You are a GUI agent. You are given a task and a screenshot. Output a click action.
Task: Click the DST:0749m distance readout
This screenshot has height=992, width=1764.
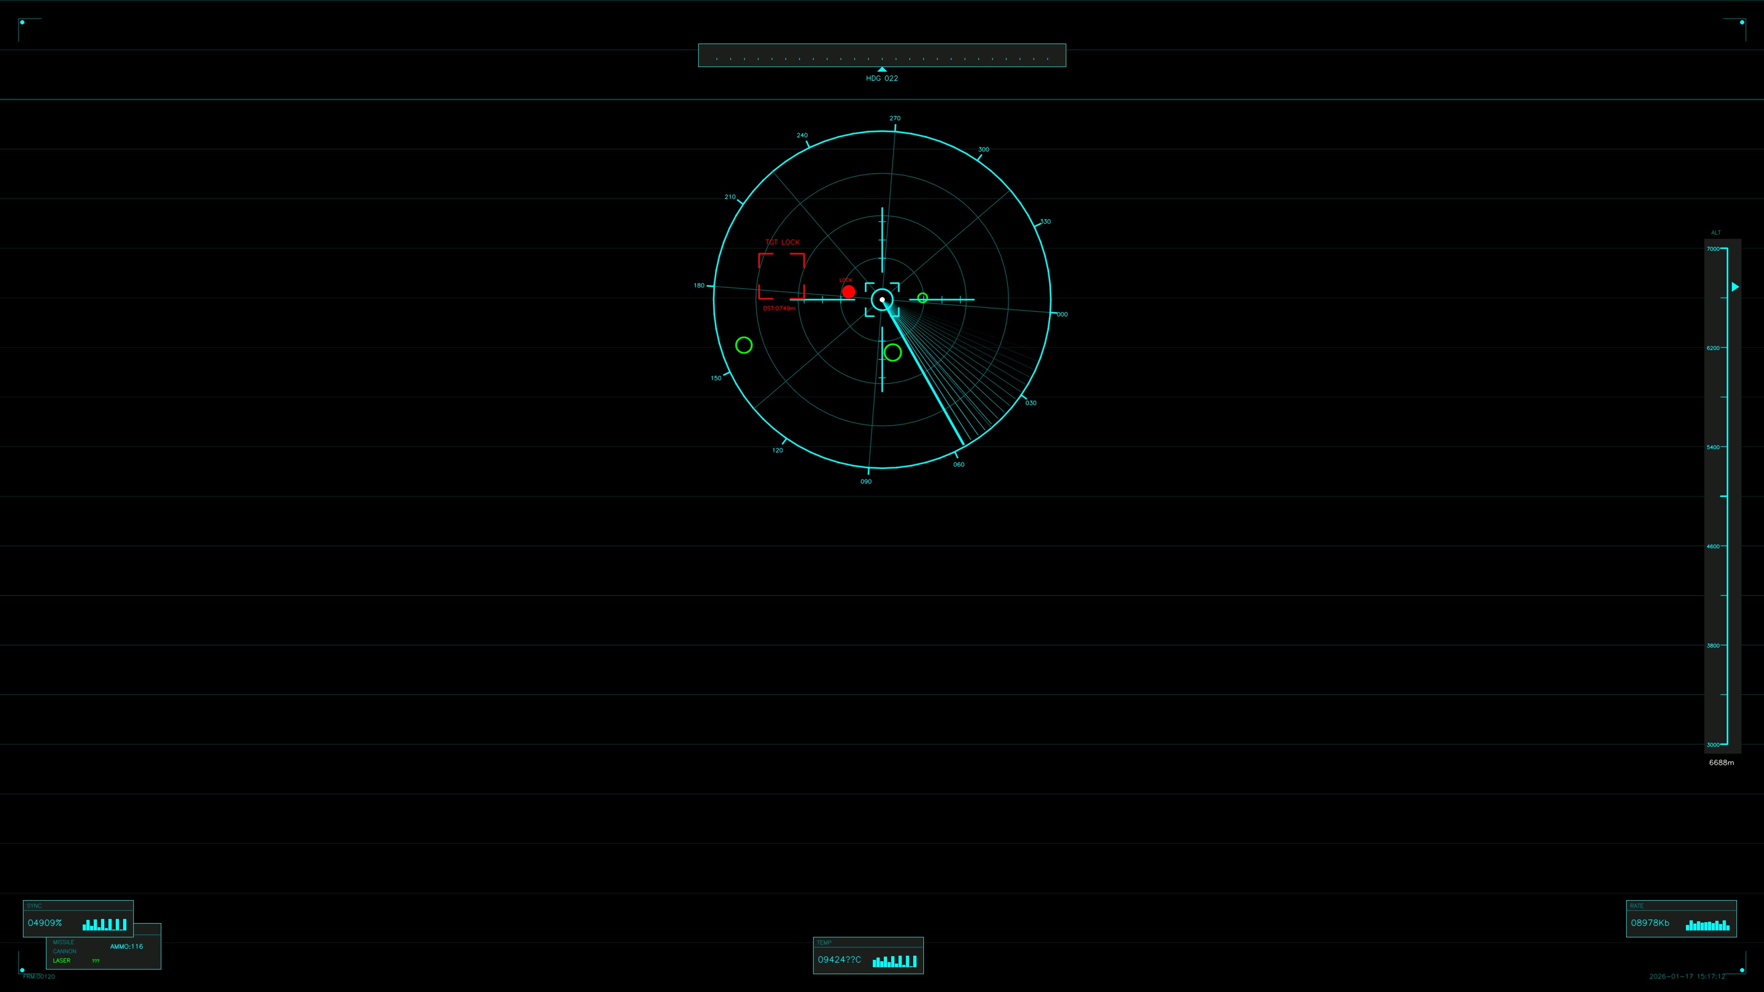[x=779, y=308]
